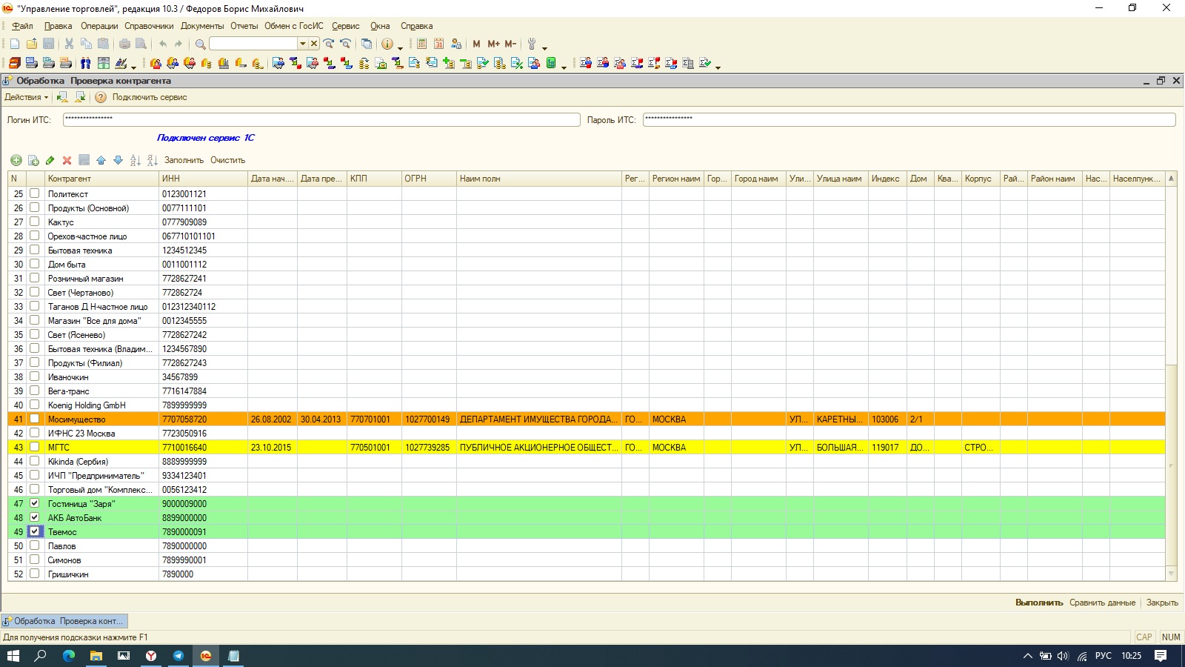Check the checkbox for Кактус row

tap(34, 222)
